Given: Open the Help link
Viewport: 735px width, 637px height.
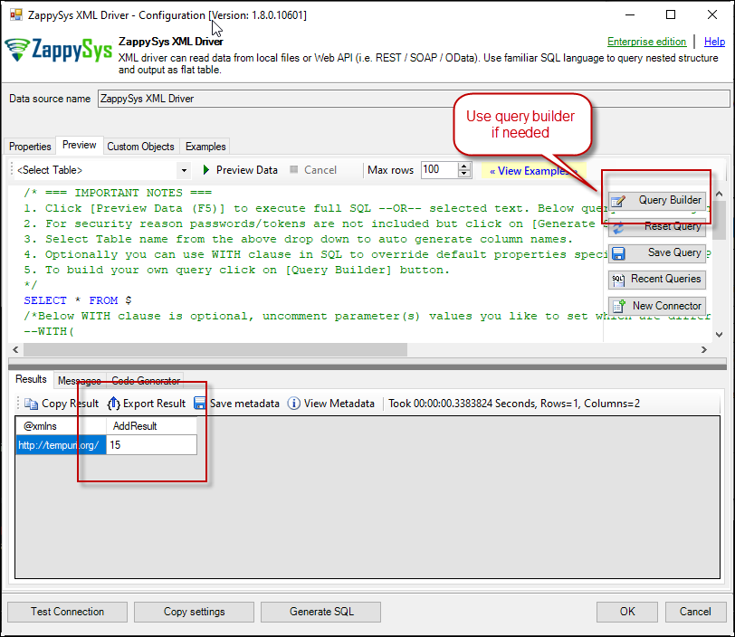Looking at the screenshot, I should (714, 42).
